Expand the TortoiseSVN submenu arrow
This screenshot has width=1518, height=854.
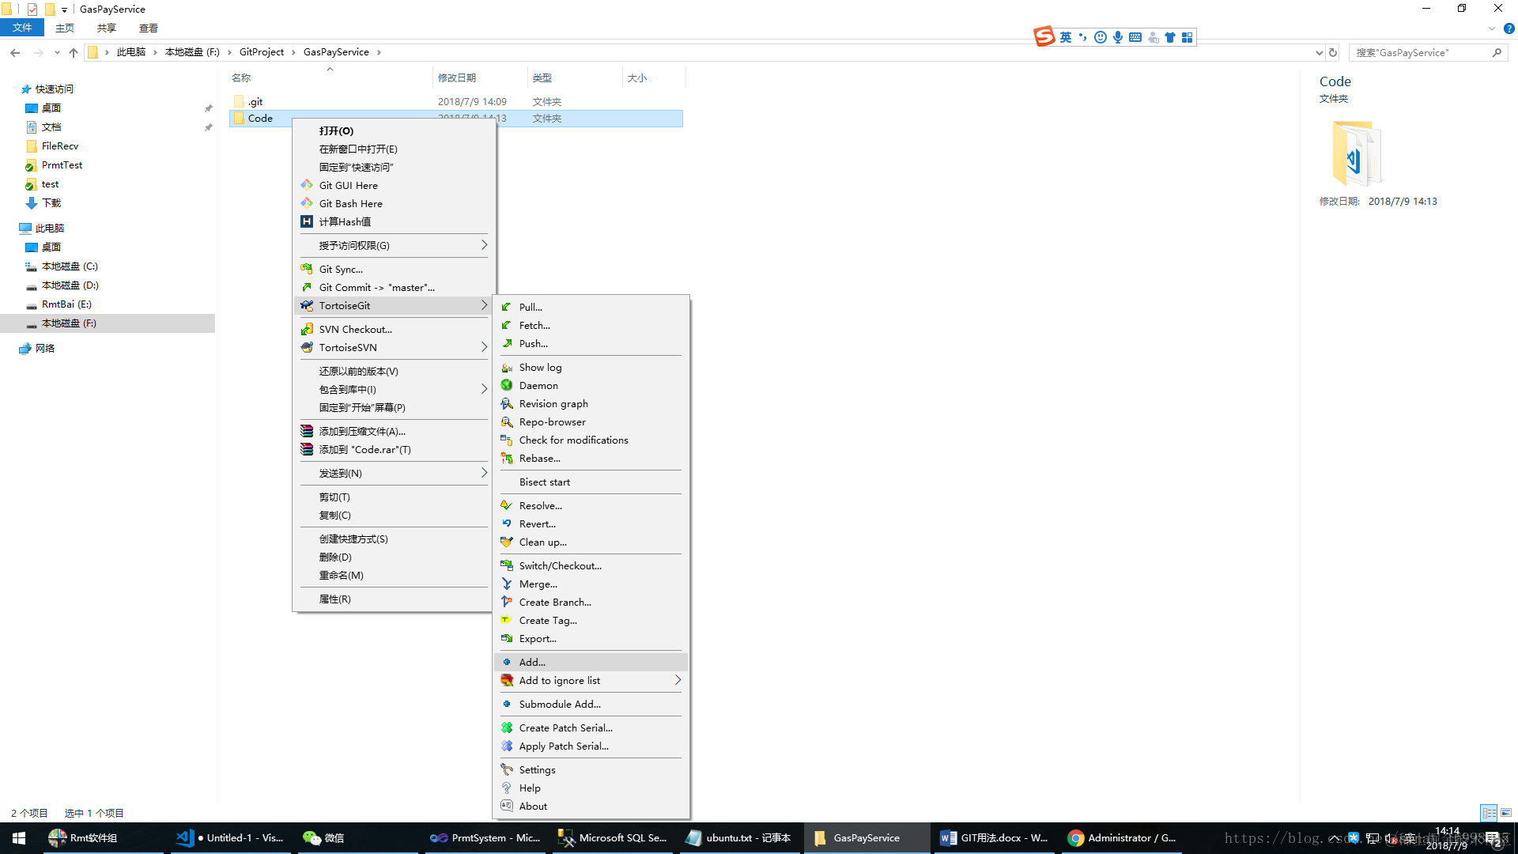(x=484, y=348)
